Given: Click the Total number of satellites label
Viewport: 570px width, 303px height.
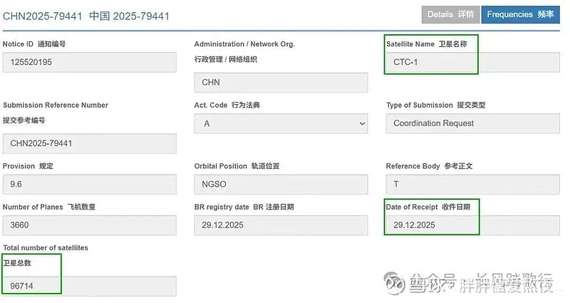Looking at the screenshot, I should 46,247.
